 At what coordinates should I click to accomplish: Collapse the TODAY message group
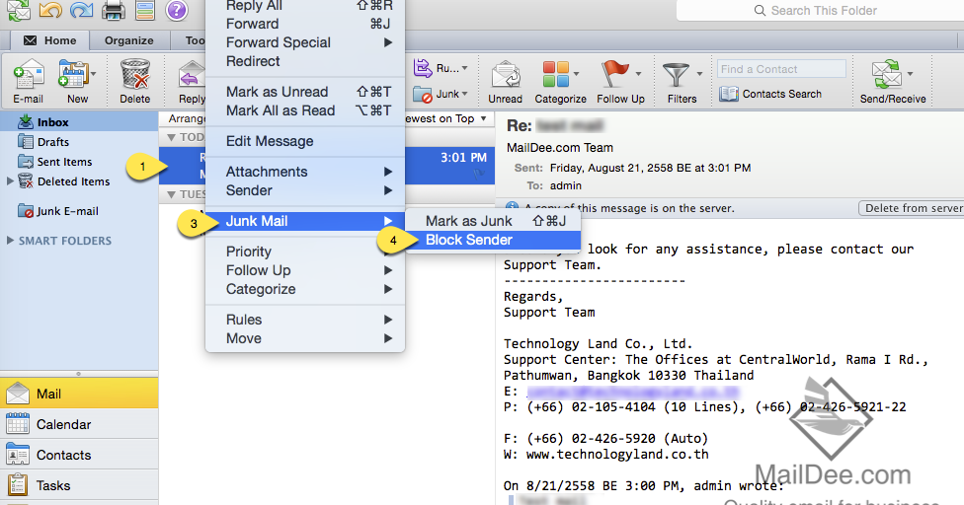coord(172,137)
